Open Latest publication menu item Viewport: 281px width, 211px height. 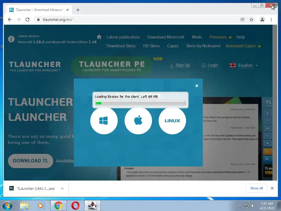pyautogui.click(x=123, y=37)
